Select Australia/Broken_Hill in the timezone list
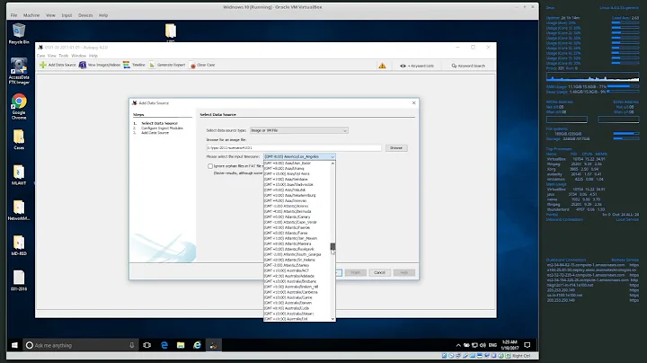This screenshot has width=647, height=363. (297, 287)
